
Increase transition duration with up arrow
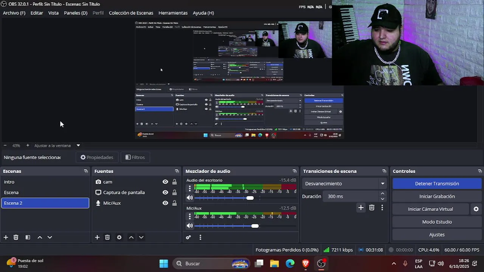pyautogui.click(x=382, y=193)
